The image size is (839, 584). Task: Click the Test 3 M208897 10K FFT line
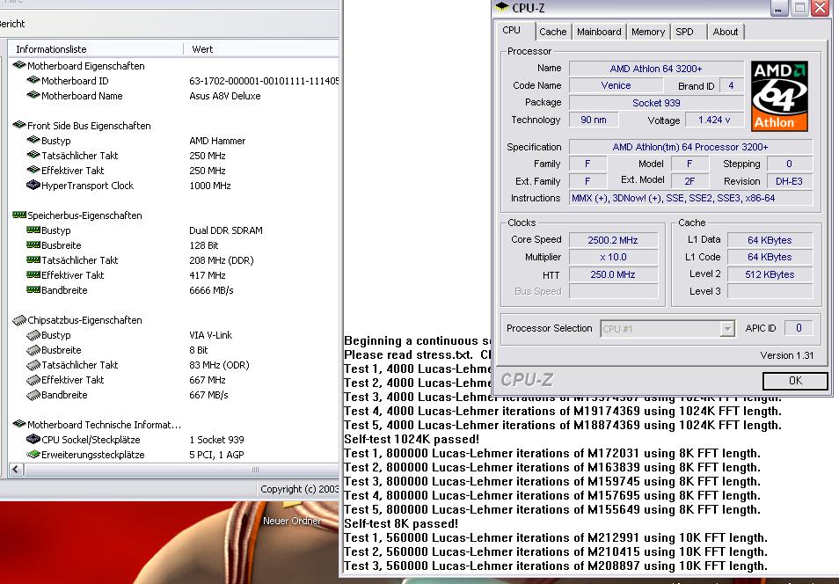(556, 566)
